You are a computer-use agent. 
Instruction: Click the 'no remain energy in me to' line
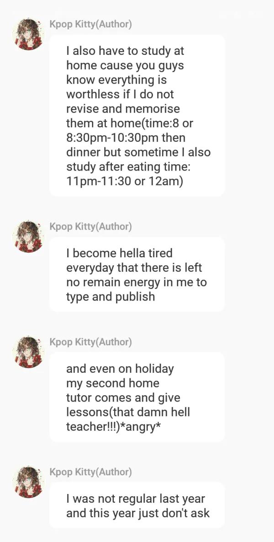tap(136, 282)
